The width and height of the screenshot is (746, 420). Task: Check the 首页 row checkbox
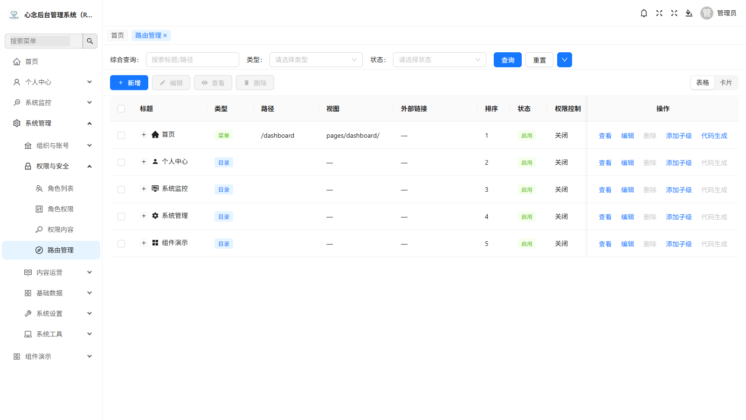point(121,135)
